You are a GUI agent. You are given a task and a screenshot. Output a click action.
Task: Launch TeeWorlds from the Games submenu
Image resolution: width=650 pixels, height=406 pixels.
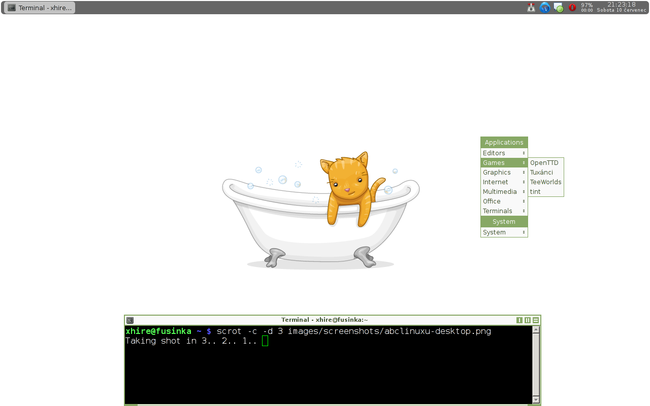tap(546, 182)
